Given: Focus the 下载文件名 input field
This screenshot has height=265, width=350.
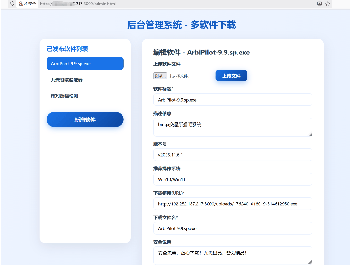Looking at the screenshot, I should 233,228.
